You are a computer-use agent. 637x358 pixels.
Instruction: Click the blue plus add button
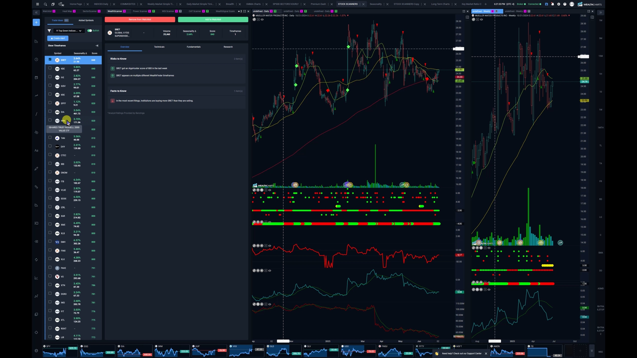click(x=36, y=22)
